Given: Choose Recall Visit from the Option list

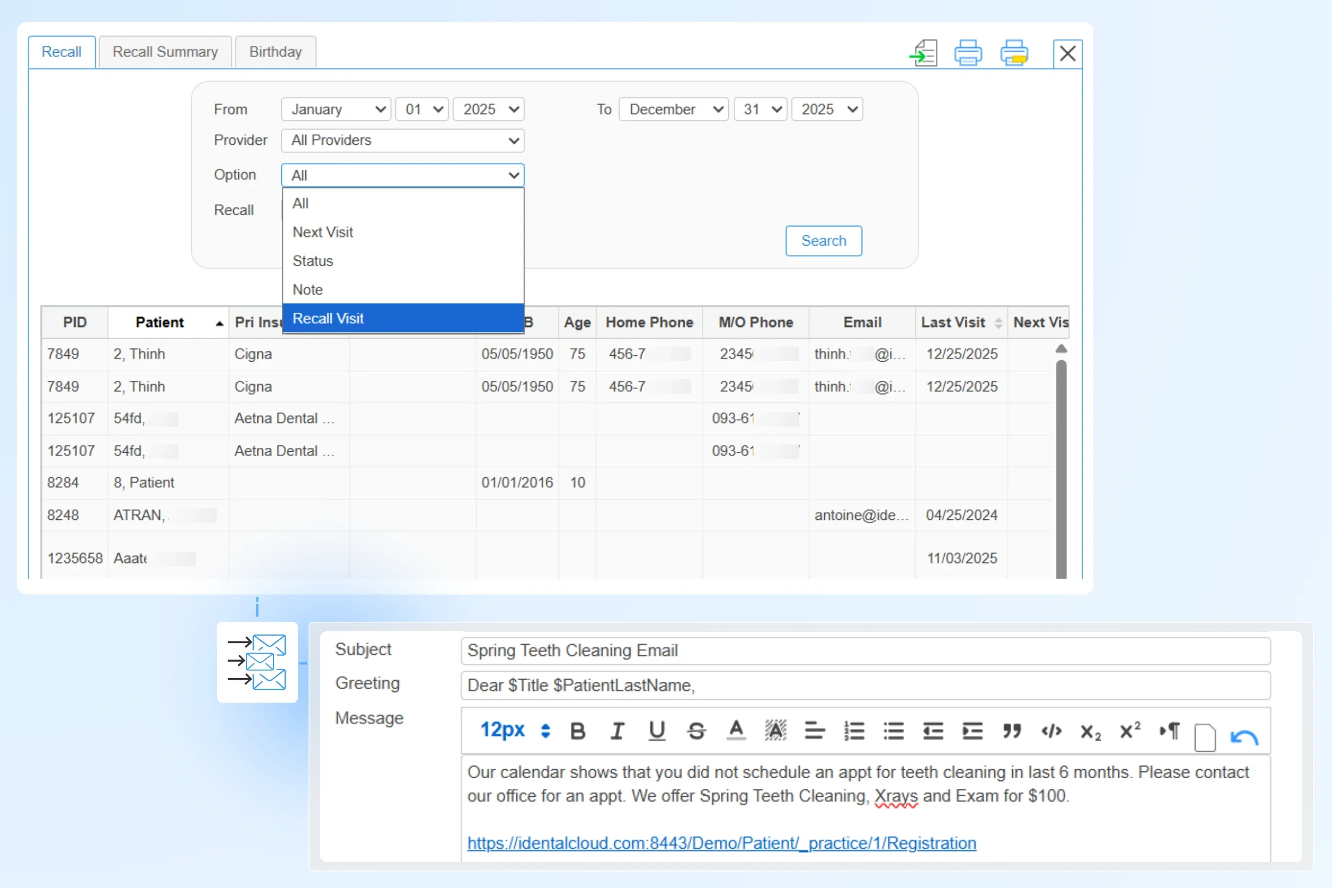Looking at the screenshot, I should (x=403, y=318).
